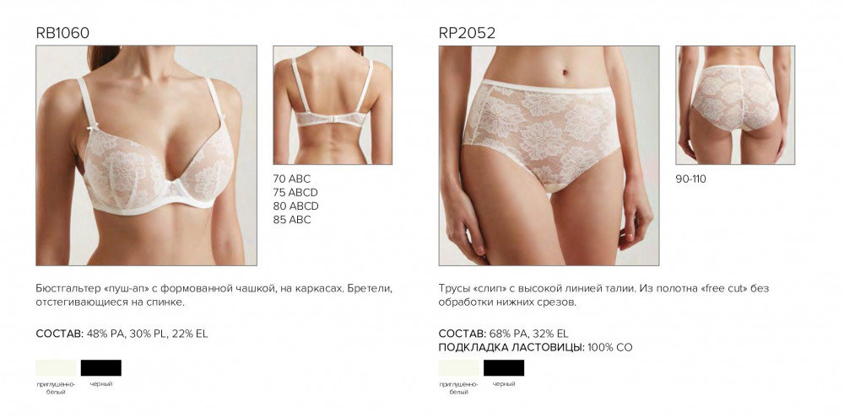Viewport: 844px width, 417px height.
Task: Click the slip briefs description text
Action: pos(604,295)
